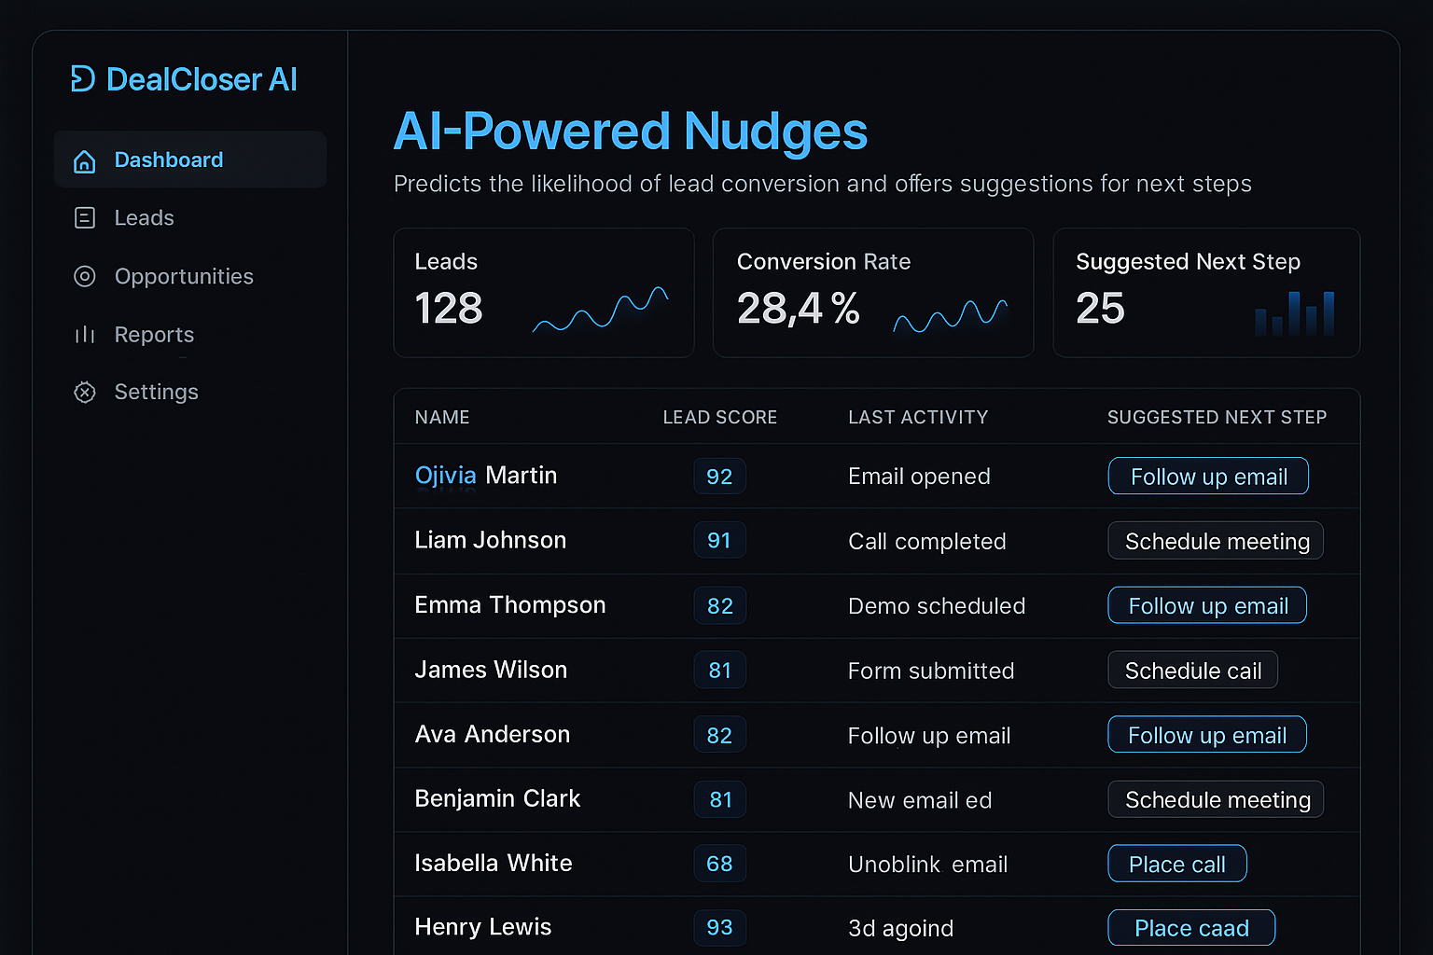Open Settings via its gear icon

point(84,392)
